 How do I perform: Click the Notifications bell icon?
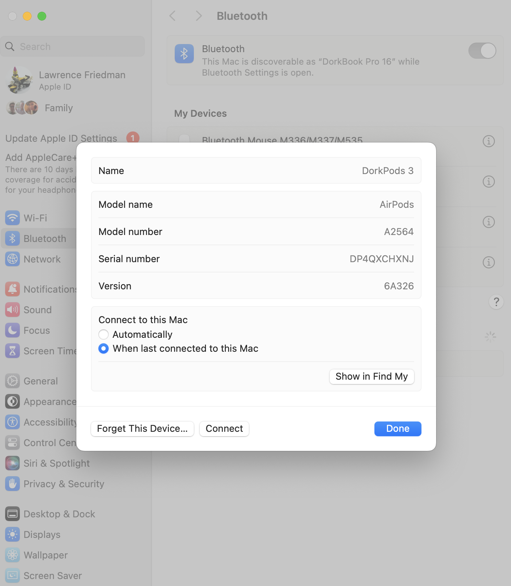tap(12, 289)
